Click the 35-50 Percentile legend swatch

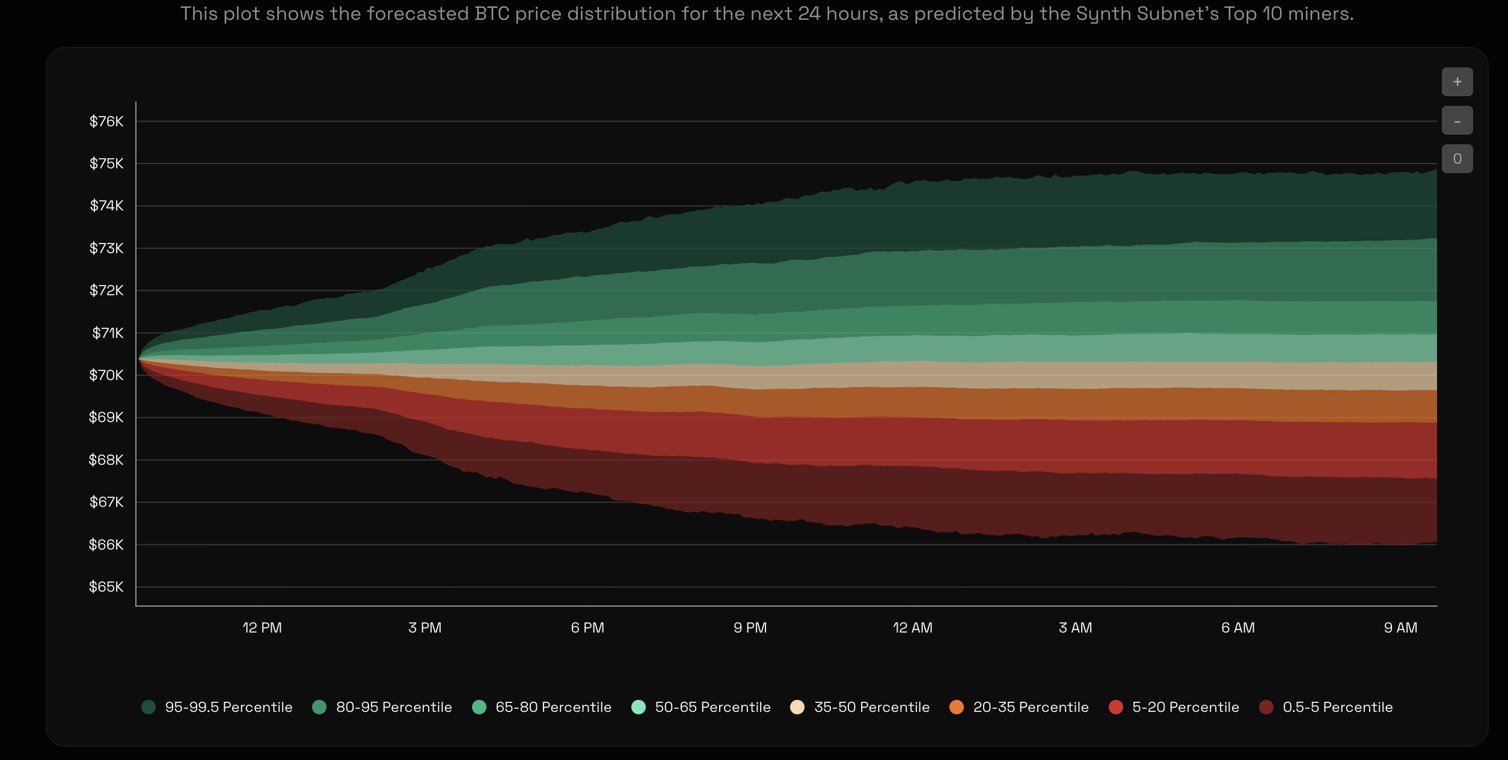(797, 707)
